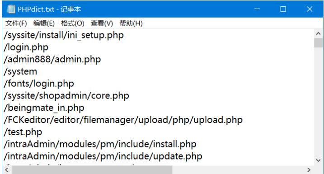This screenshot has height=174, width=324.
Task: Close the PHPdict.txt Notepad window
Action: (310, 9)
